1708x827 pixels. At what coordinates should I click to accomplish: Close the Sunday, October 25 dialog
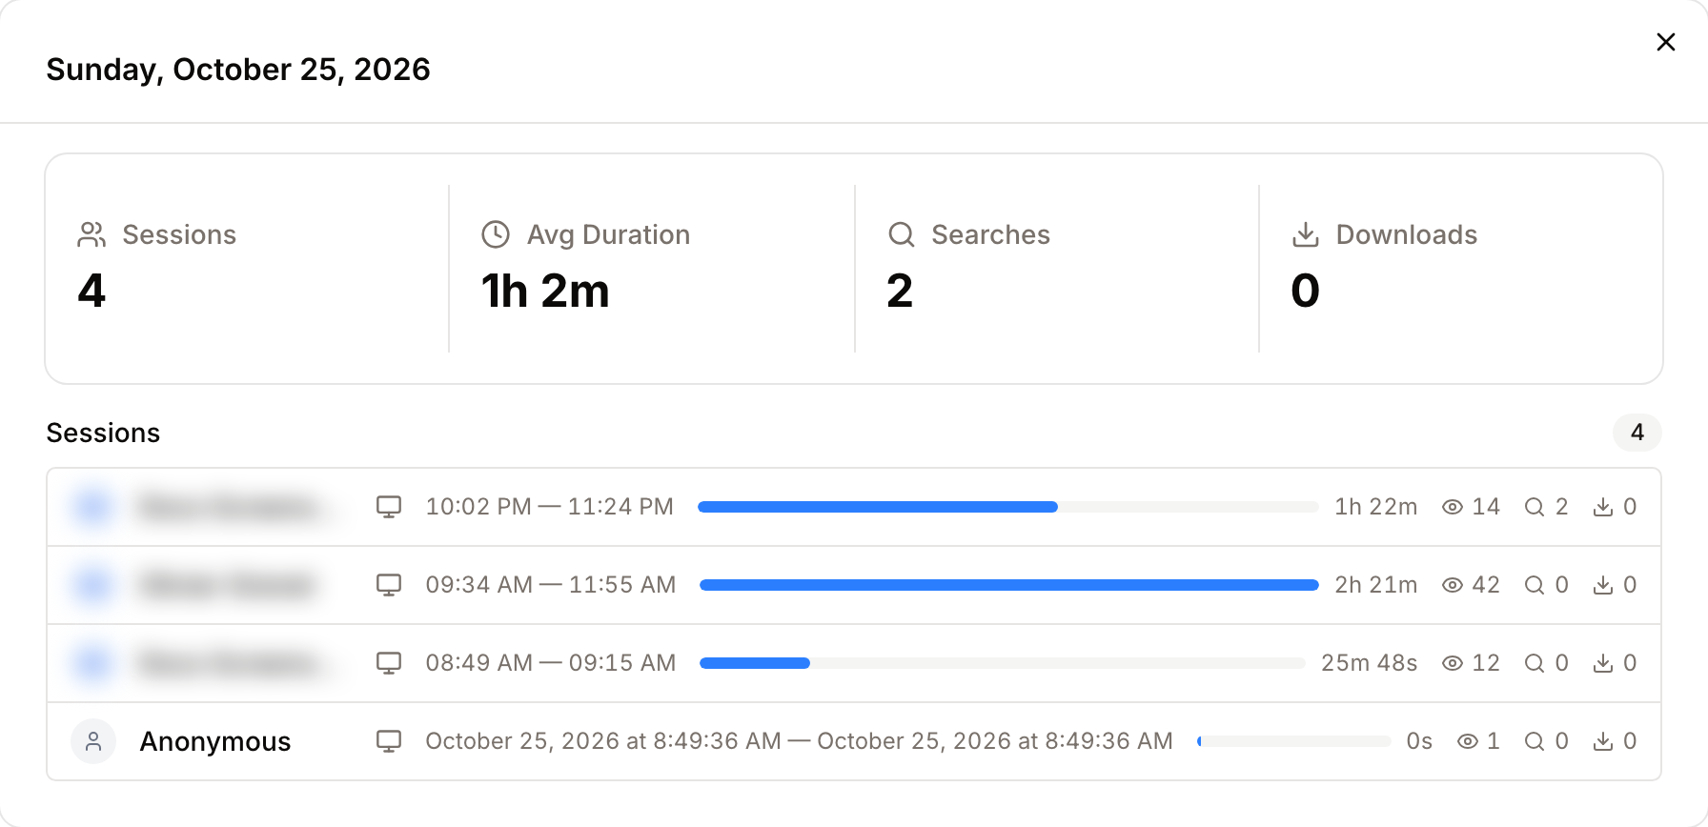click(x=1666, y=42)
